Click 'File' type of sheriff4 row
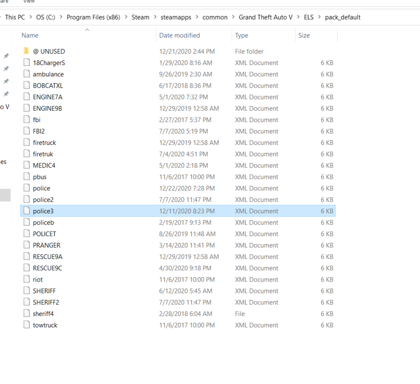The height and width of the screenshot is (384, 420). coord(240,313)
